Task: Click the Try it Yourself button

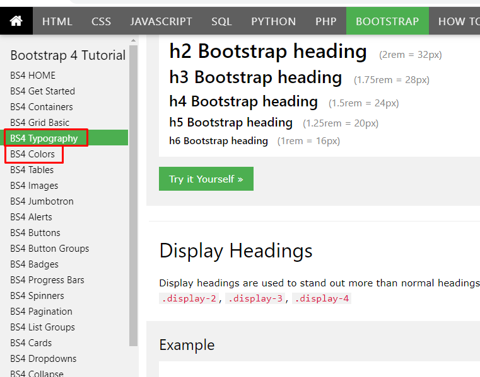Action: 206,179
